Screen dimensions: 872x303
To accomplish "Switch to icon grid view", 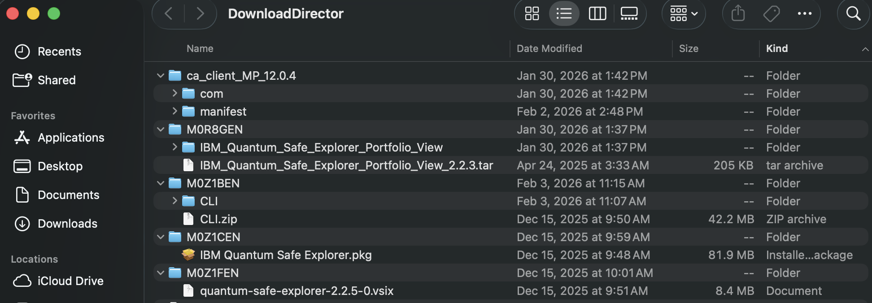I will 532,14.
